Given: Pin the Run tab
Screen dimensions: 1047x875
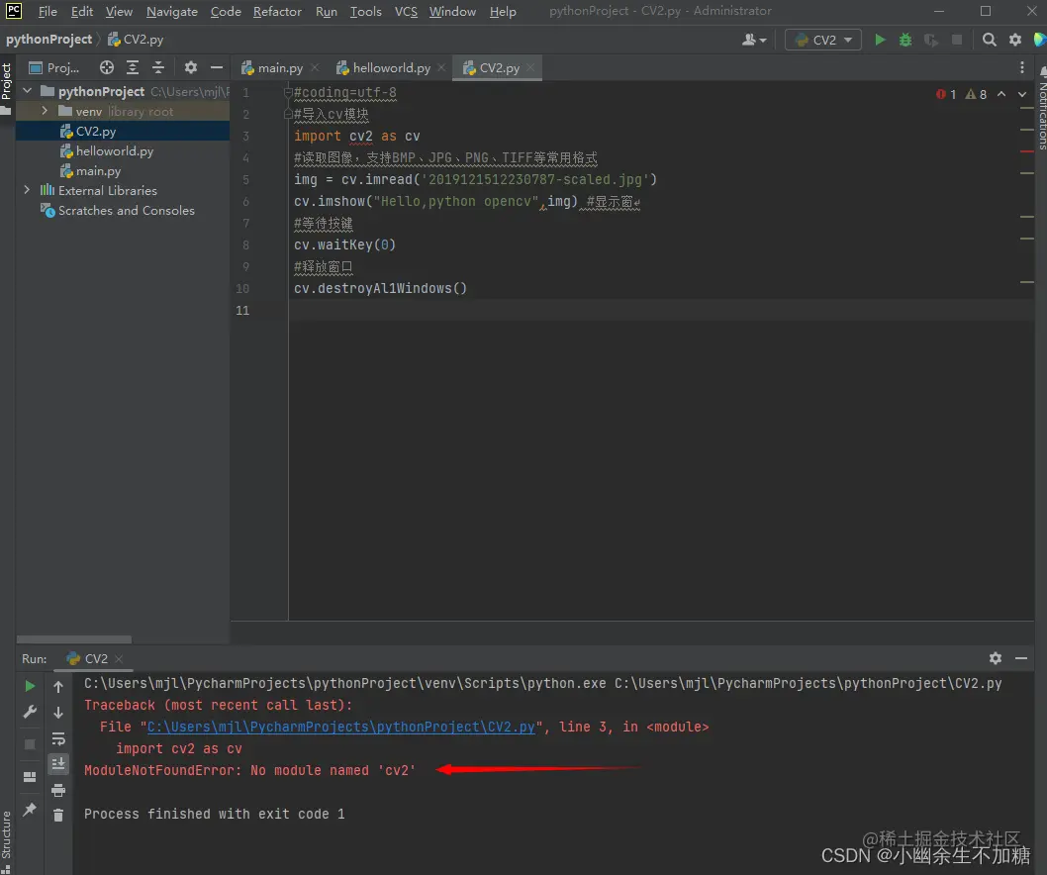Looking at the screenshot, I should tap(30, 810).
